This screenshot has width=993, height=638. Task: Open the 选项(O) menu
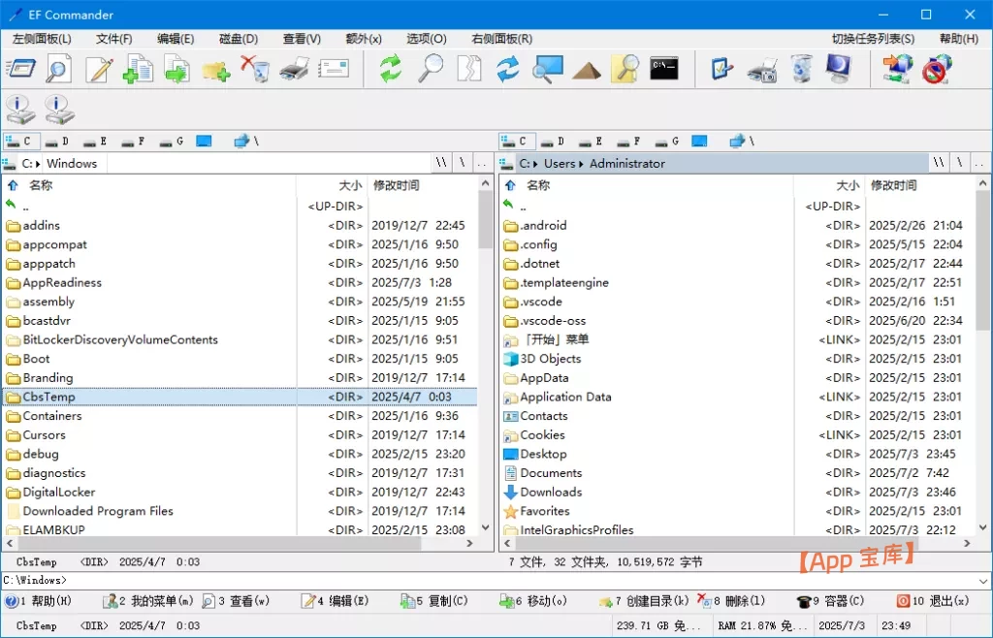click(x=426, y=39)
